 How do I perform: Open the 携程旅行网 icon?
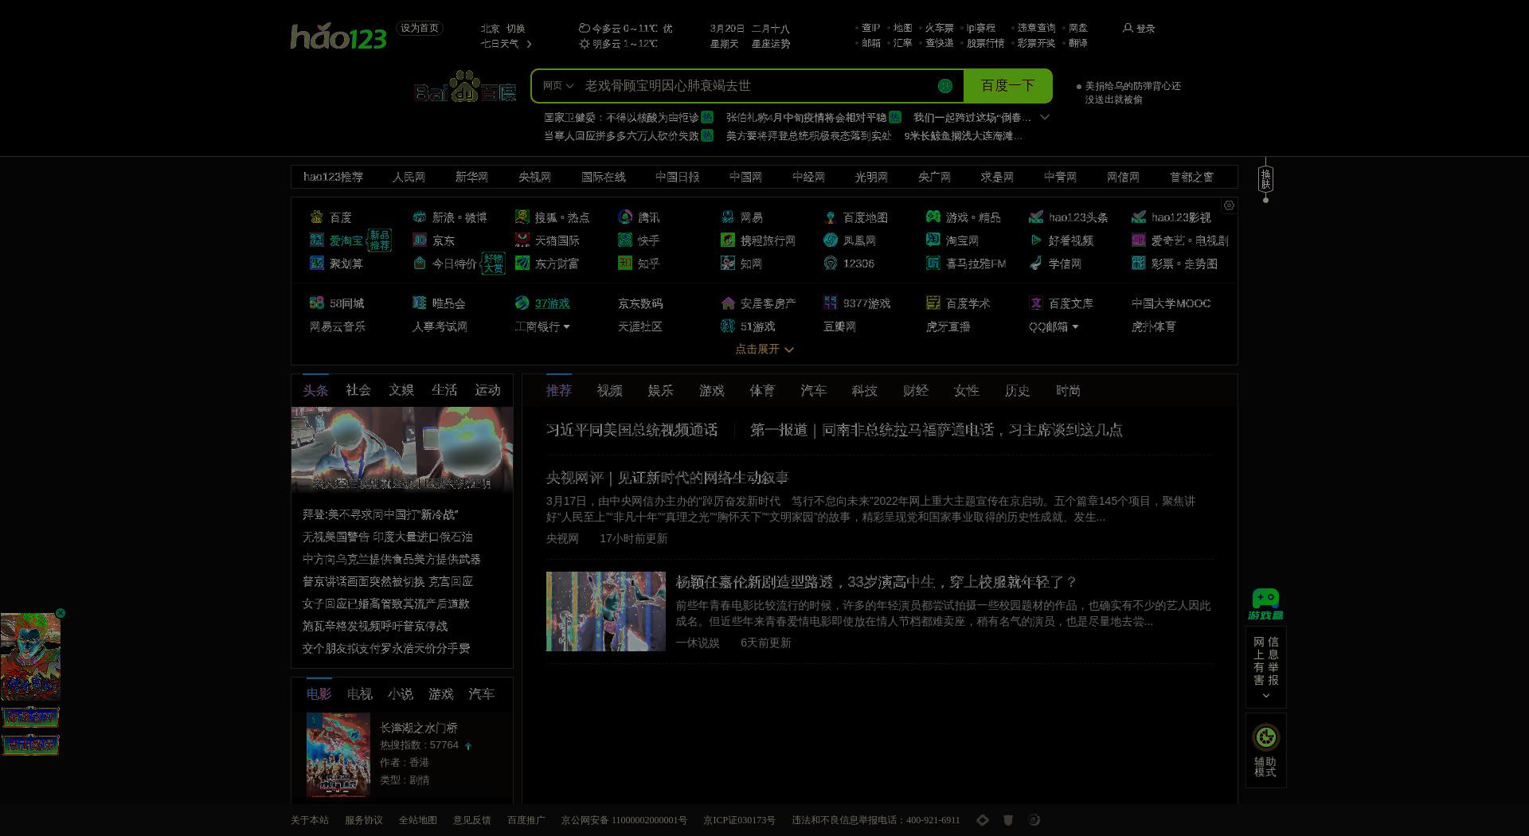(727, 240)
